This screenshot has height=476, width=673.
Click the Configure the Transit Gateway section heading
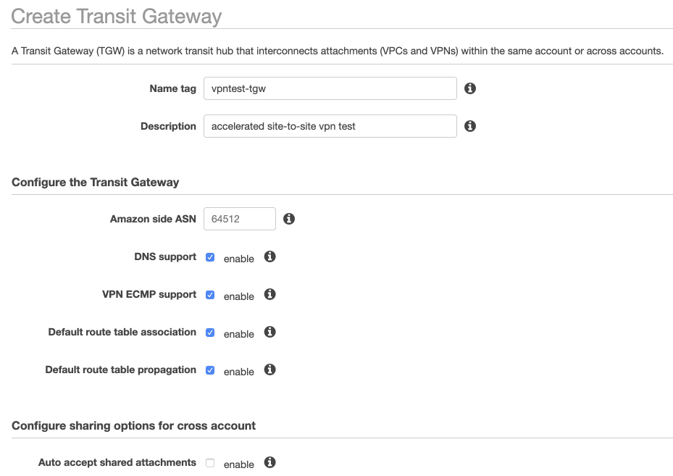pos(95,183)
